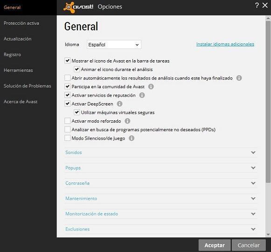
Task: Click the Aceptar button
Action: (x=215, y=245)
